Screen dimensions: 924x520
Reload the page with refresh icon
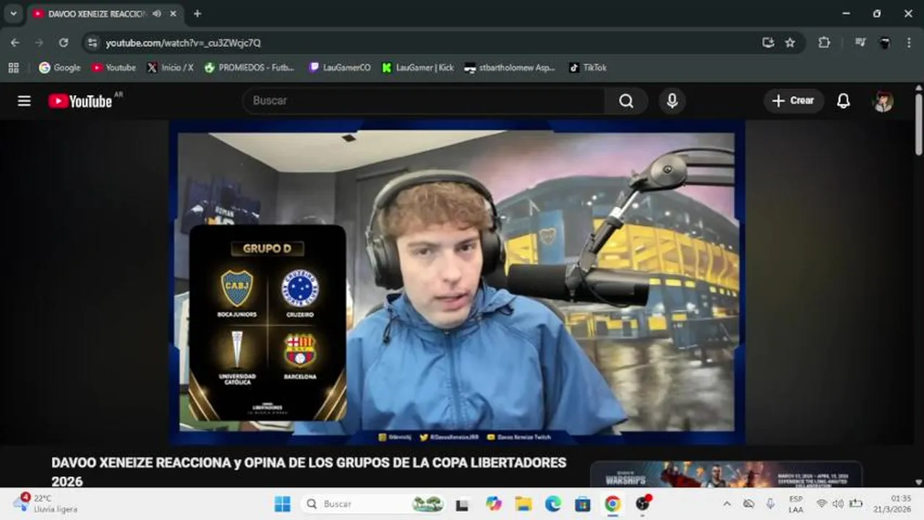click(64, 43)
